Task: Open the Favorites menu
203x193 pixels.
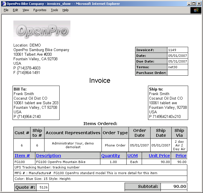Action: [40, 10]
